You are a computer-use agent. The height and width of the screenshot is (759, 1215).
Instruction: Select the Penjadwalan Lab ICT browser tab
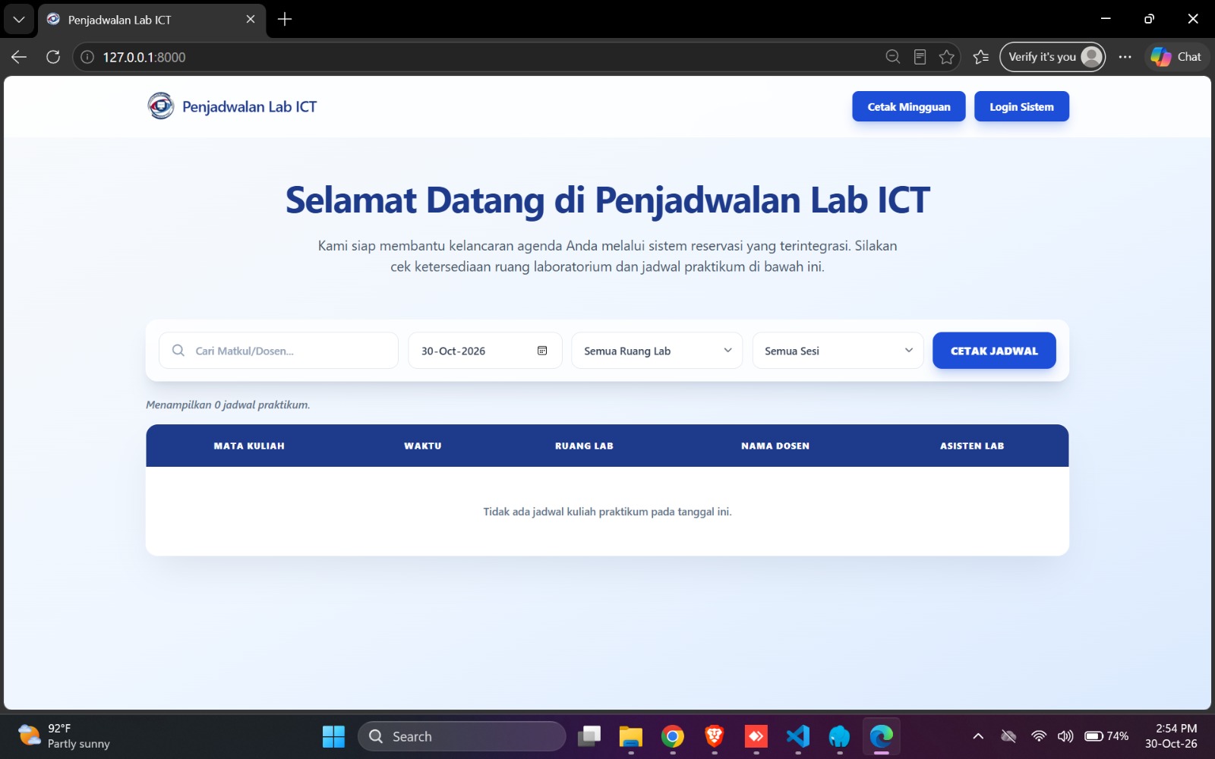coord(152,20)
